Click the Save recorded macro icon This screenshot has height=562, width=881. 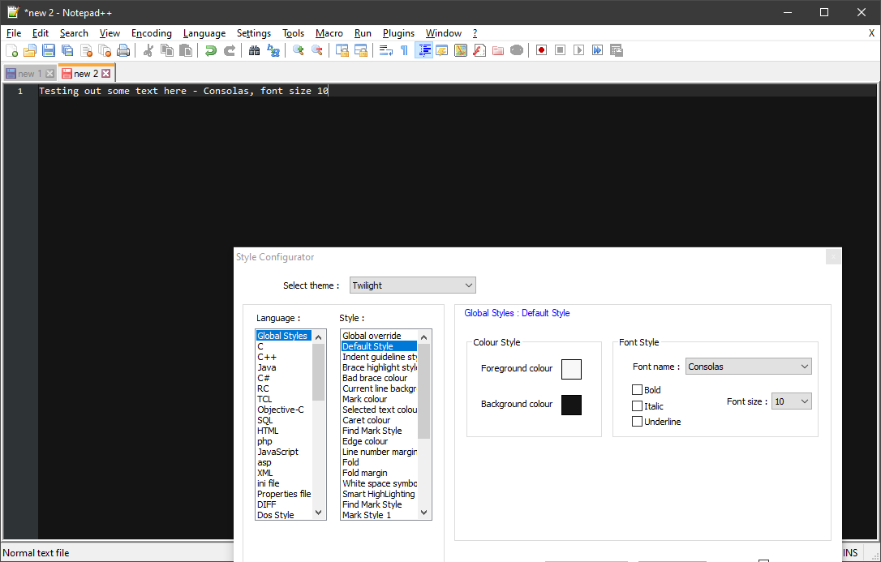pyautogui.click(x=617, y=50)
